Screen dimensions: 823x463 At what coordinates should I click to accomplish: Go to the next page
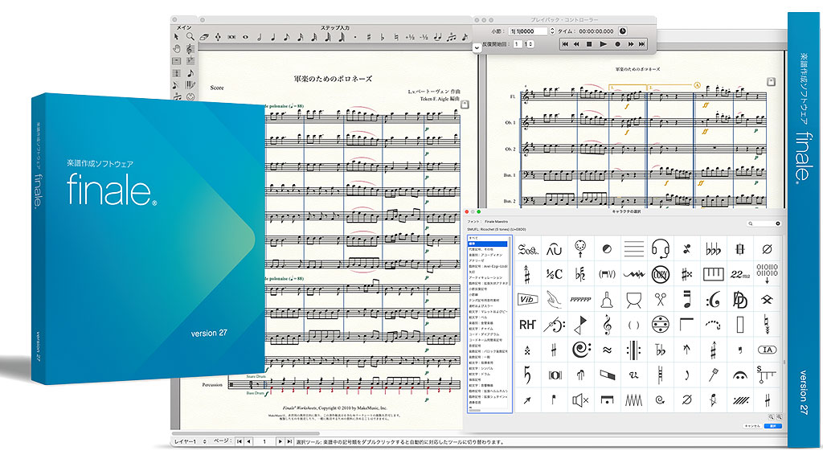tap(280, 442)
